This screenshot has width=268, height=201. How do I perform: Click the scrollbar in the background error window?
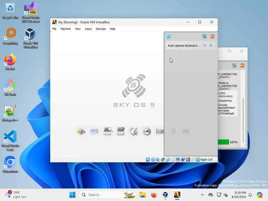243,120
